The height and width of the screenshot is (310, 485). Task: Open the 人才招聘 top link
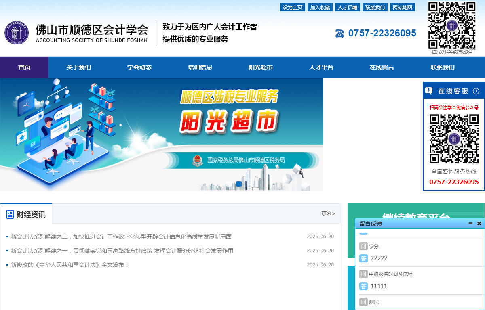(x=348, y=7)
